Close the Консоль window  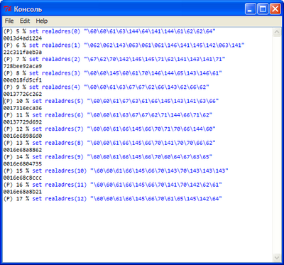tap(275, 9)
